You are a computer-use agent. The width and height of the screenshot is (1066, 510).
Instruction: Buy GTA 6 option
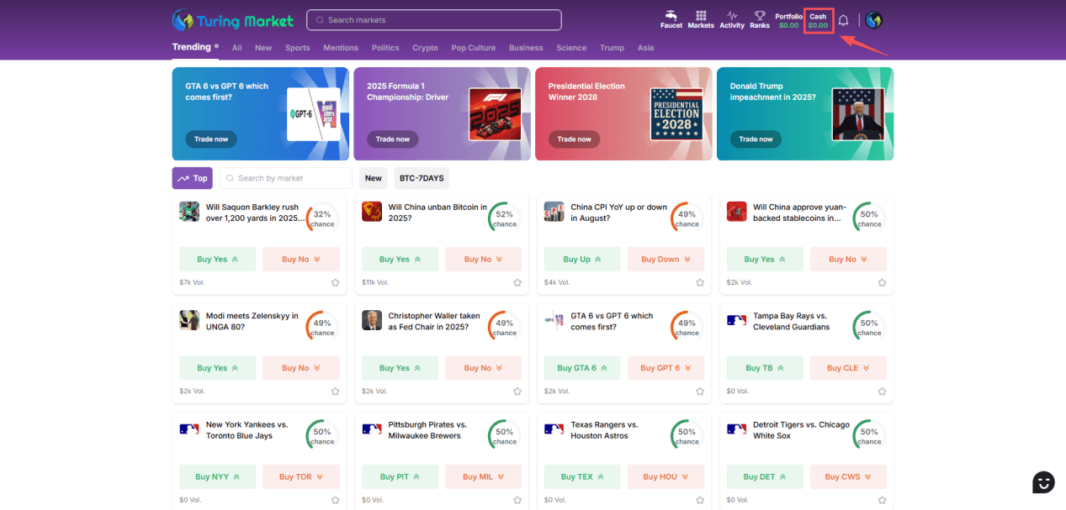coord(582,368)
